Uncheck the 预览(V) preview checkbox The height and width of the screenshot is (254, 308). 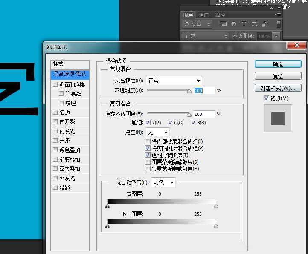(266, 98)
